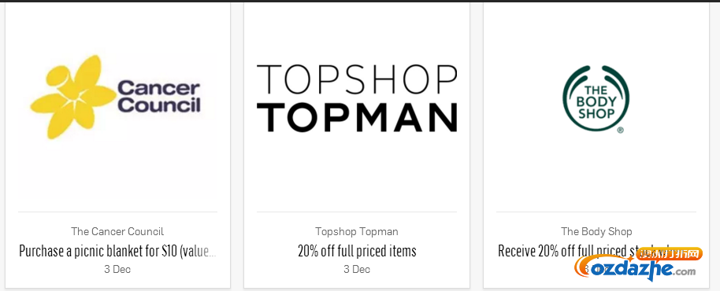Click the round green Body Shop logo
The height and width of the screenshot is (291, 720).
(596, 98)
